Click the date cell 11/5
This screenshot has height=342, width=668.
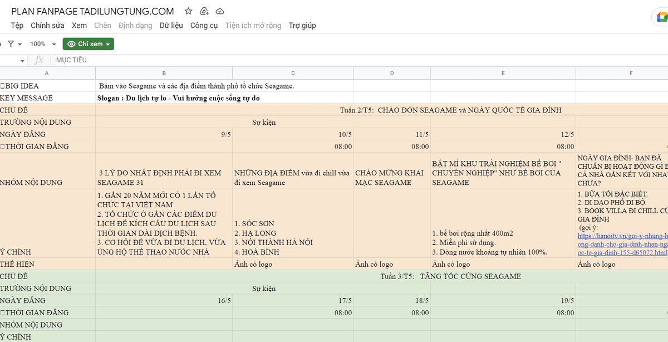(392, 134)
